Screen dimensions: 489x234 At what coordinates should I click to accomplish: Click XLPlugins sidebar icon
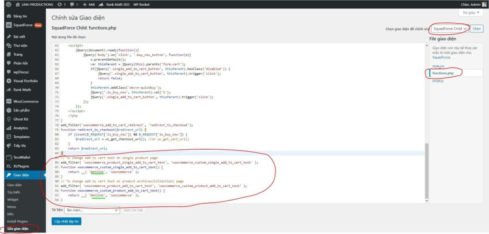(x=9, y=166)
